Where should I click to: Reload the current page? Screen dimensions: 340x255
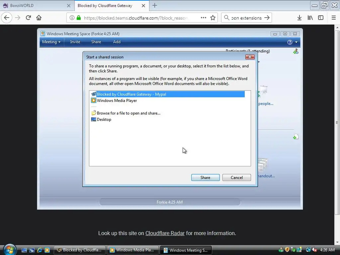click(28, 18)
